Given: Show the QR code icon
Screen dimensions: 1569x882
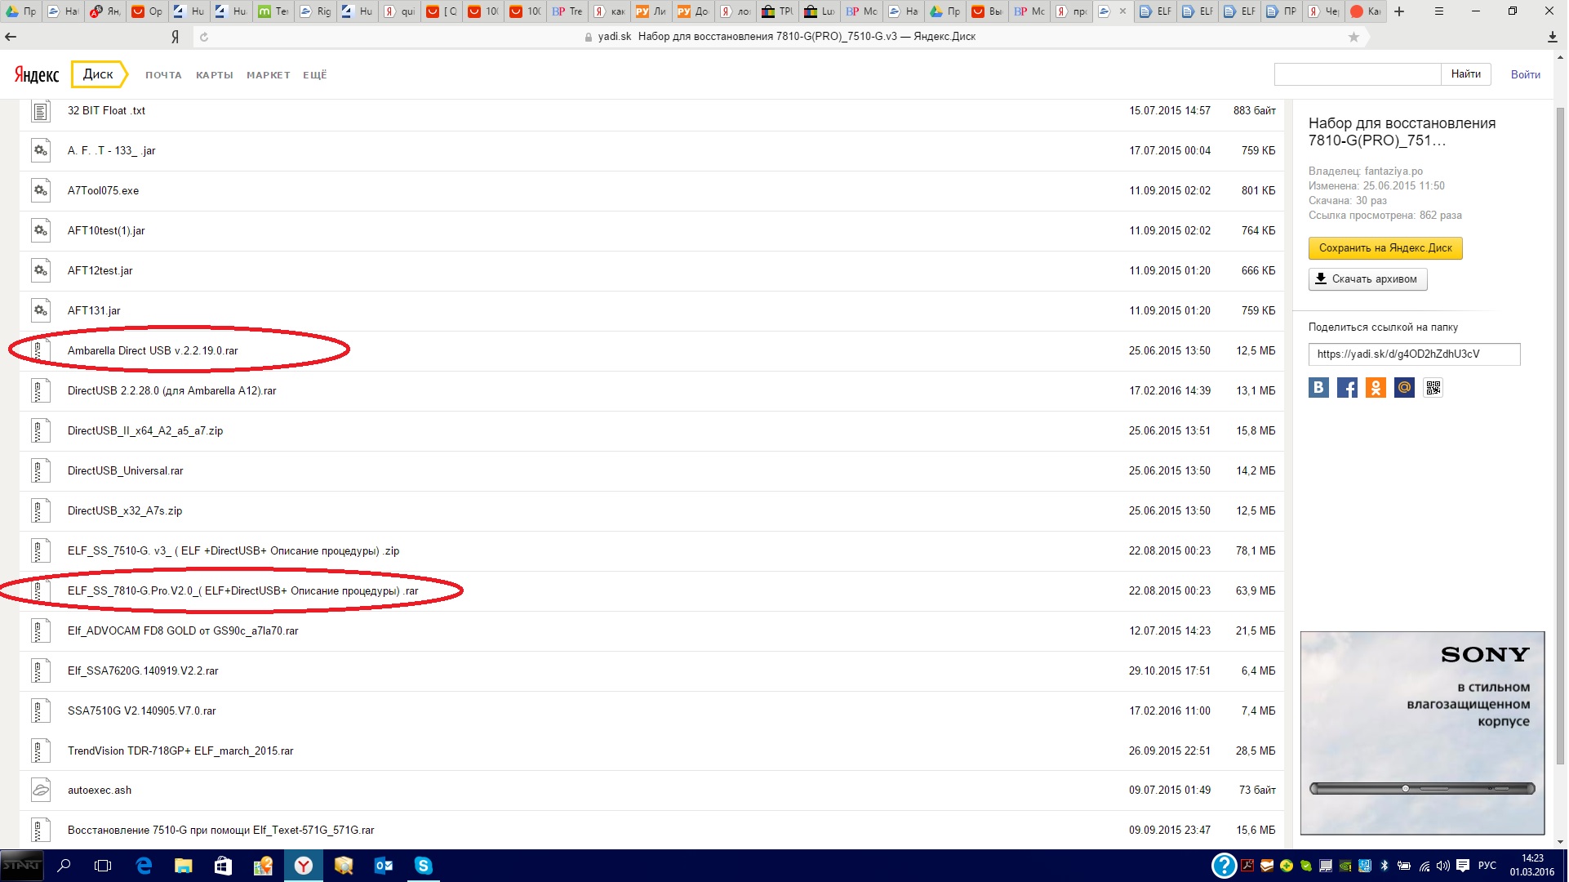Looking at the screenshot, I should point(1433,388).
